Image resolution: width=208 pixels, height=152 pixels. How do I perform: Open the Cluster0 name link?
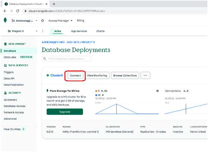tap(57, 75)
